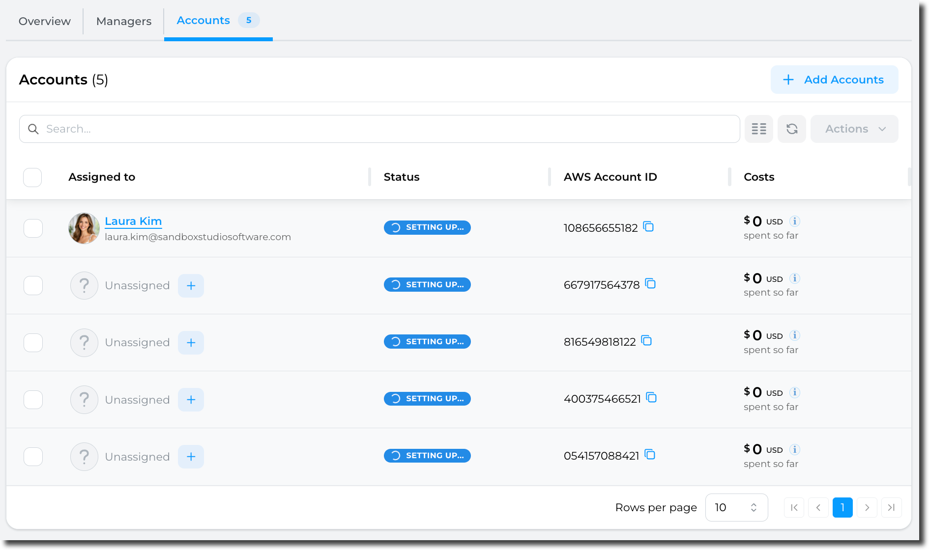Click the Add Accounts button
Screen dimensions: 929x550
pos(834,80)
